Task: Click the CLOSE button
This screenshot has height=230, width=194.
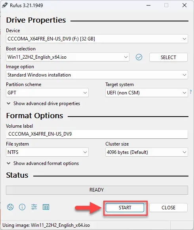Action: pos(168,207)
